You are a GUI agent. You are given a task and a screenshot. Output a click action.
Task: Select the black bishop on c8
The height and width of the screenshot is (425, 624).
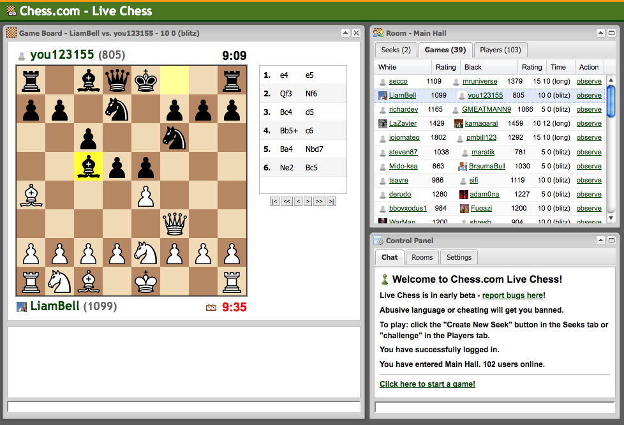[88, 80]
